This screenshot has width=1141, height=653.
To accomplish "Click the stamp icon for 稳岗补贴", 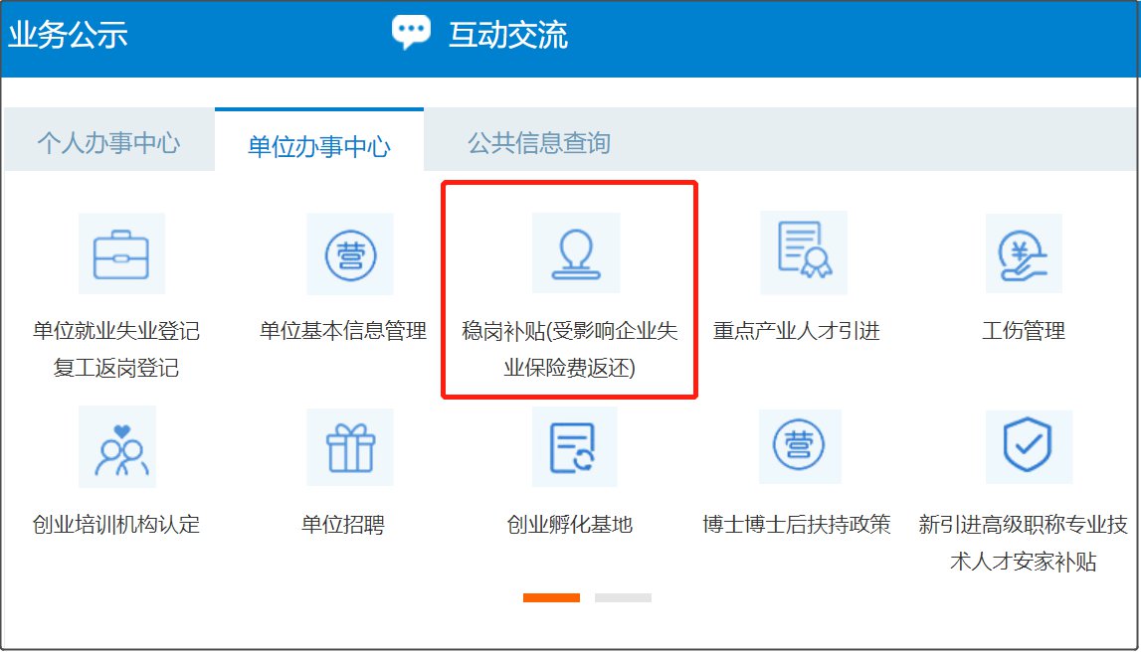I will 576,253.
